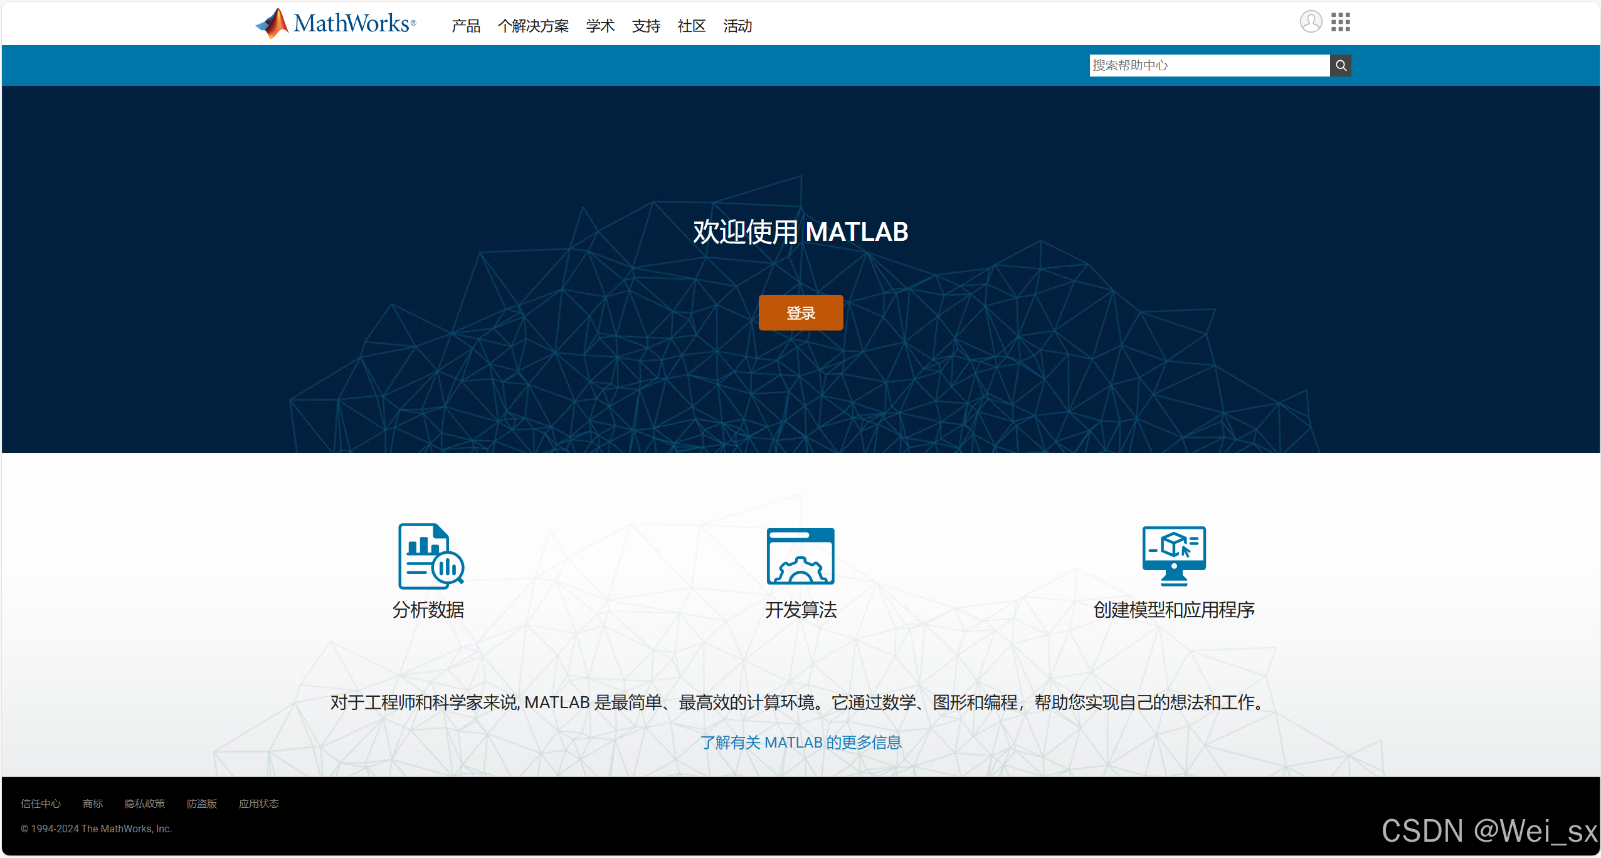The width and height of the screenshot is (1601, 858).
Task: Click the MathWorks logo
Action: click(x=336, y=24)
